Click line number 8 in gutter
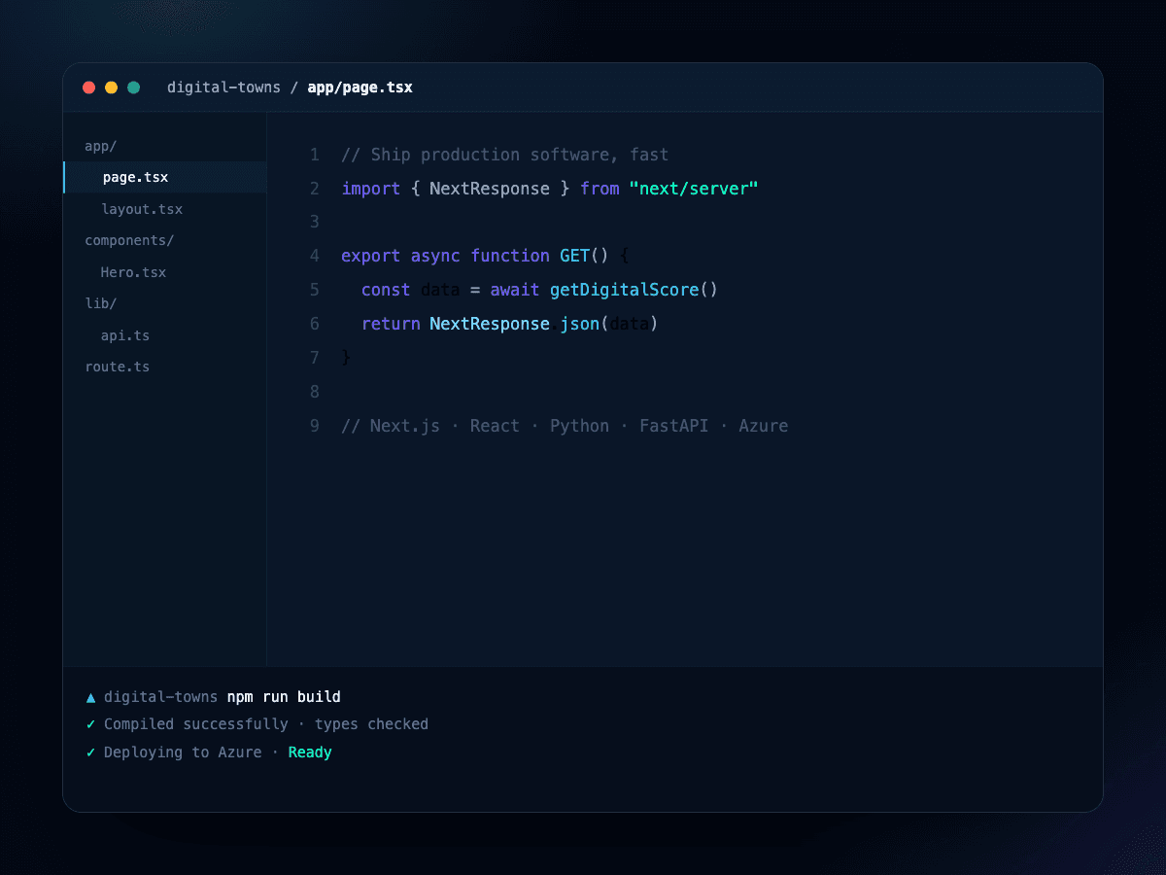This screenshot has width=1166, height=875. click(x=314, y=392)
